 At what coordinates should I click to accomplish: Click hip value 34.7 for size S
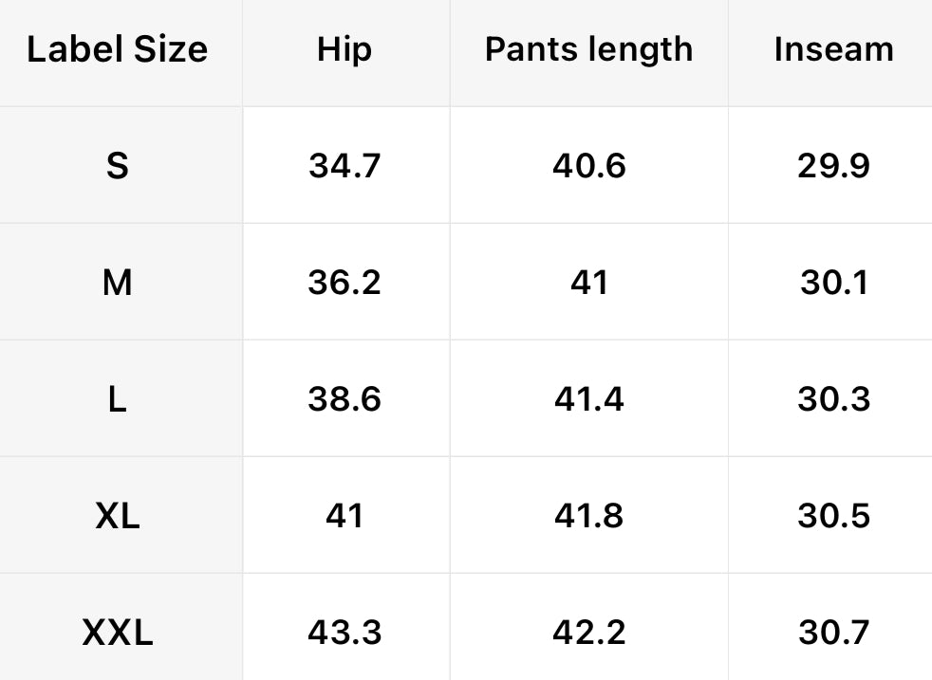[x=344, y=166]
